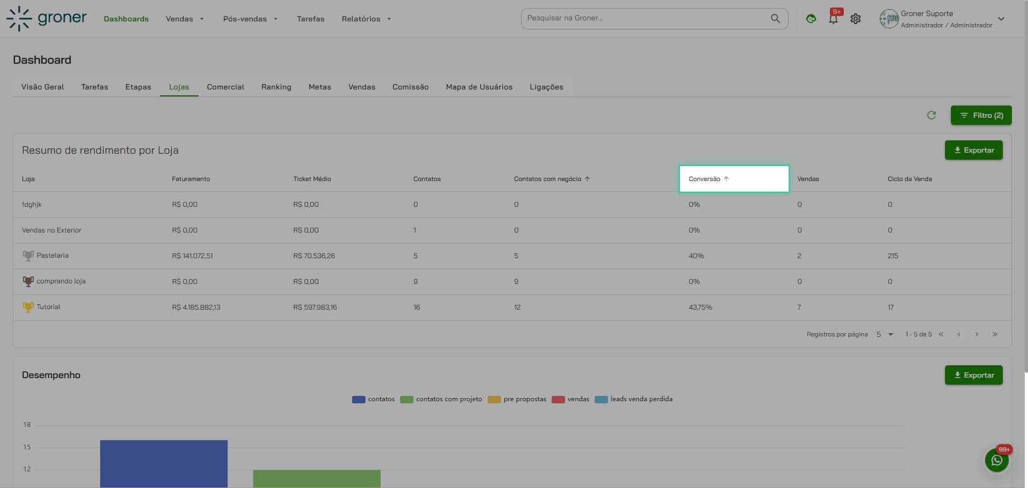
Task: Expand the Vendas navigation menu
Action: point(185,19)
